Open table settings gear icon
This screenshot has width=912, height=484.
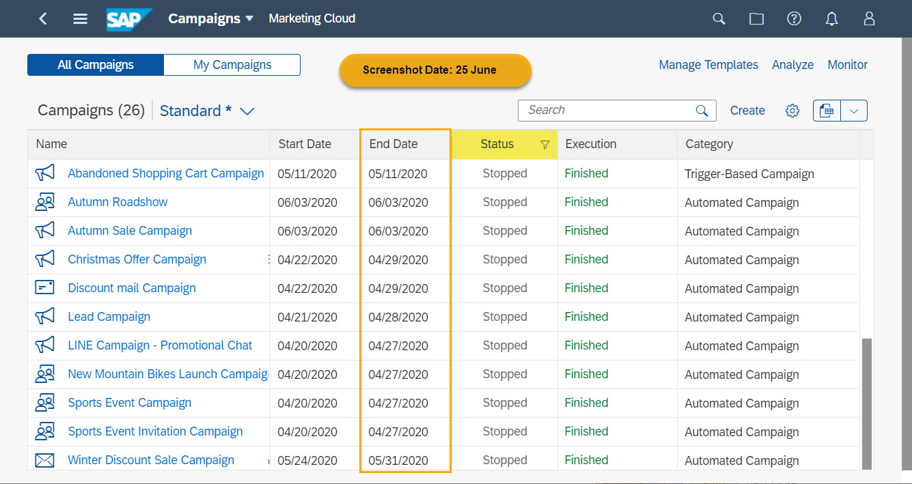pyautogui.click(x=792, y=111)
